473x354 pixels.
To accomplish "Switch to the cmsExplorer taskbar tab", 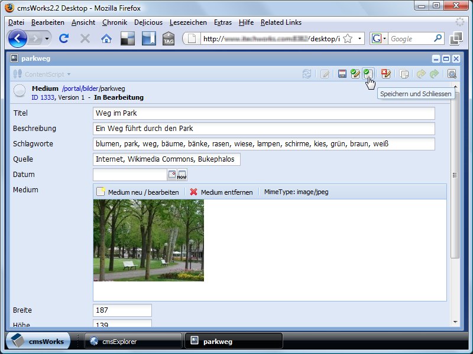I will [x=132, y=342].
